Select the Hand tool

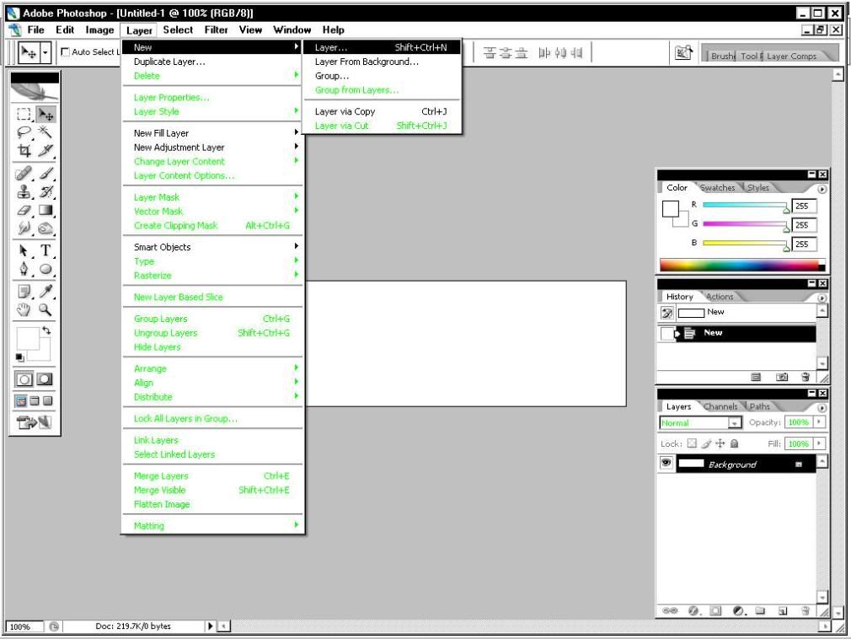point(24,310)
